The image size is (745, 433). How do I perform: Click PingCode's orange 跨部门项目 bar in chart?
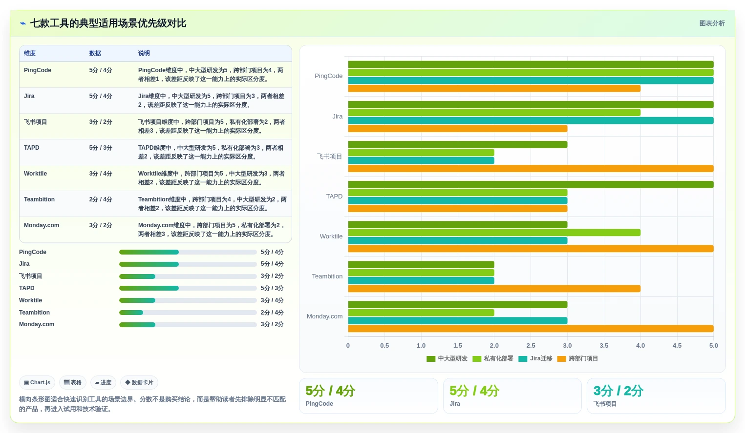coord(494,89)
